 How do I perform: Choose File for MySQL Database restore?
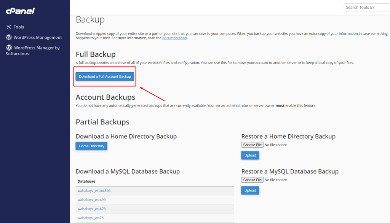coord(252,180)
